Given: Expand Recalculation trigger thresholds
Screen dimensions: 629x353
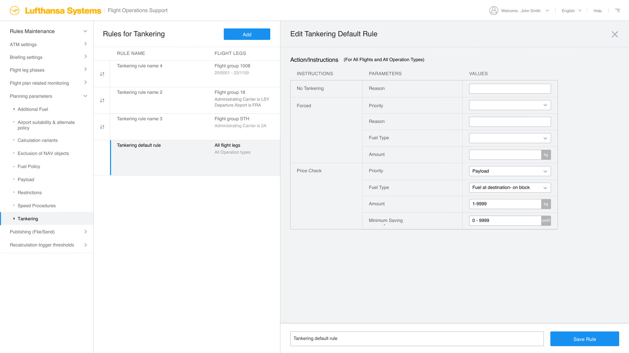Looking at the screenshot, I should click(86, 245).
